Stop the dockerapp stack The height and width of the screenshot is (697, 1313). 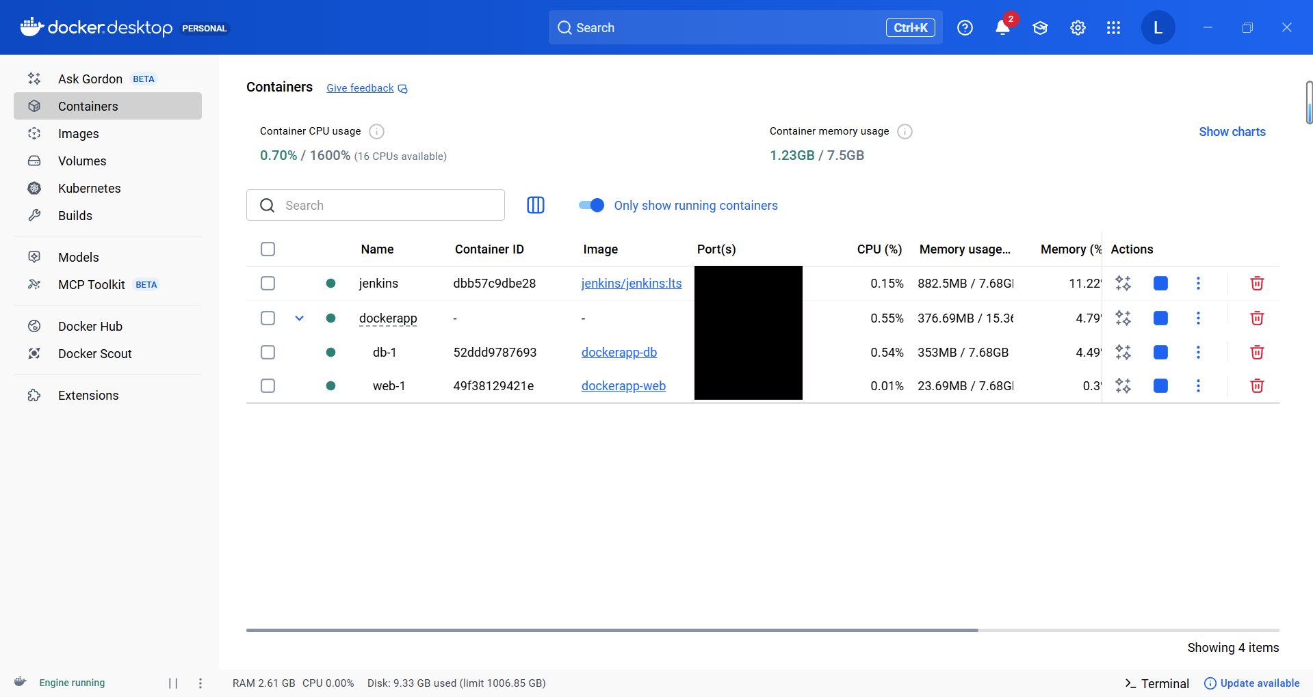click(1160, 318)
